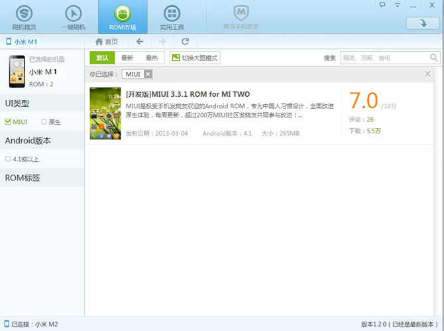Image resolution: width=444 pixels, height=331 pixels.
Task: Navigate forward with right arrow
Action: 162,42
